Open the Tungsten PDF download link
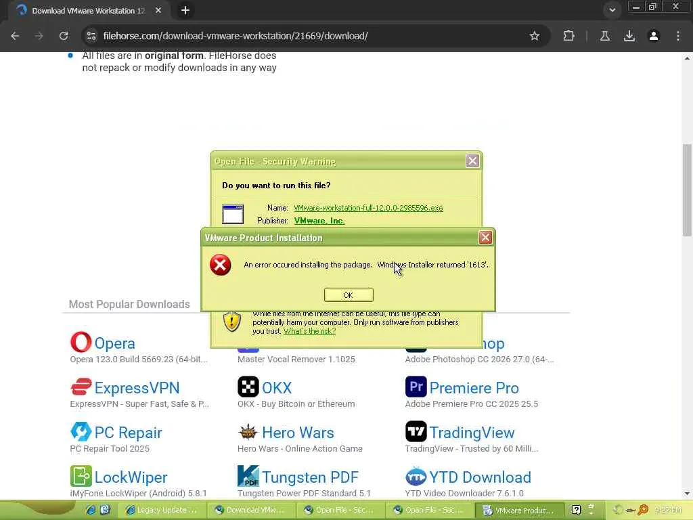Image resolution: width=693 pixels, height=520 pixels. [310, 477]
